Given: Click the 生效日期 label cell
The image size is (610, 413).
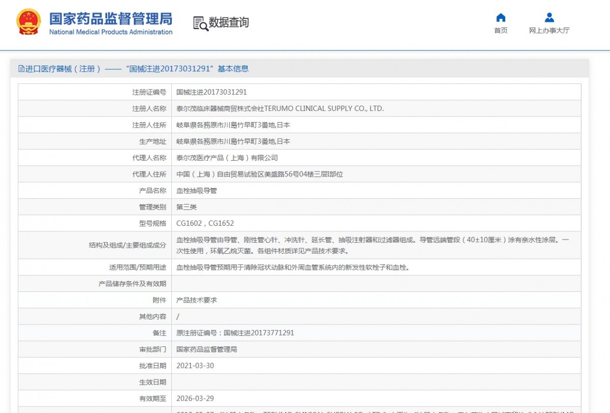Looking at the screenshot, I should [x=95, y=382].
